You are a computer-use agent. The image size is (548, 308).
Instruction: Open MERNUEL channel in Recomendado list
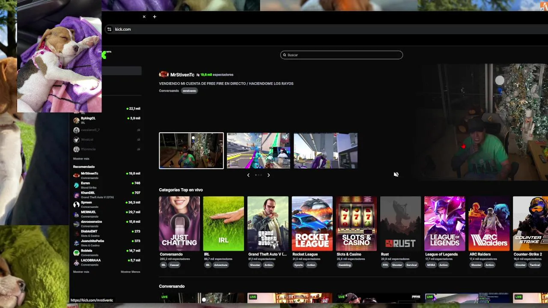(x=107, y=214)
